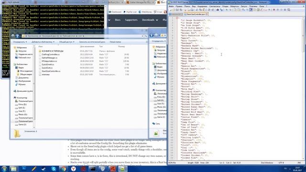Click the Новая папка button
The height and width of the screenshot is (172, 306).
click(115, 42)
